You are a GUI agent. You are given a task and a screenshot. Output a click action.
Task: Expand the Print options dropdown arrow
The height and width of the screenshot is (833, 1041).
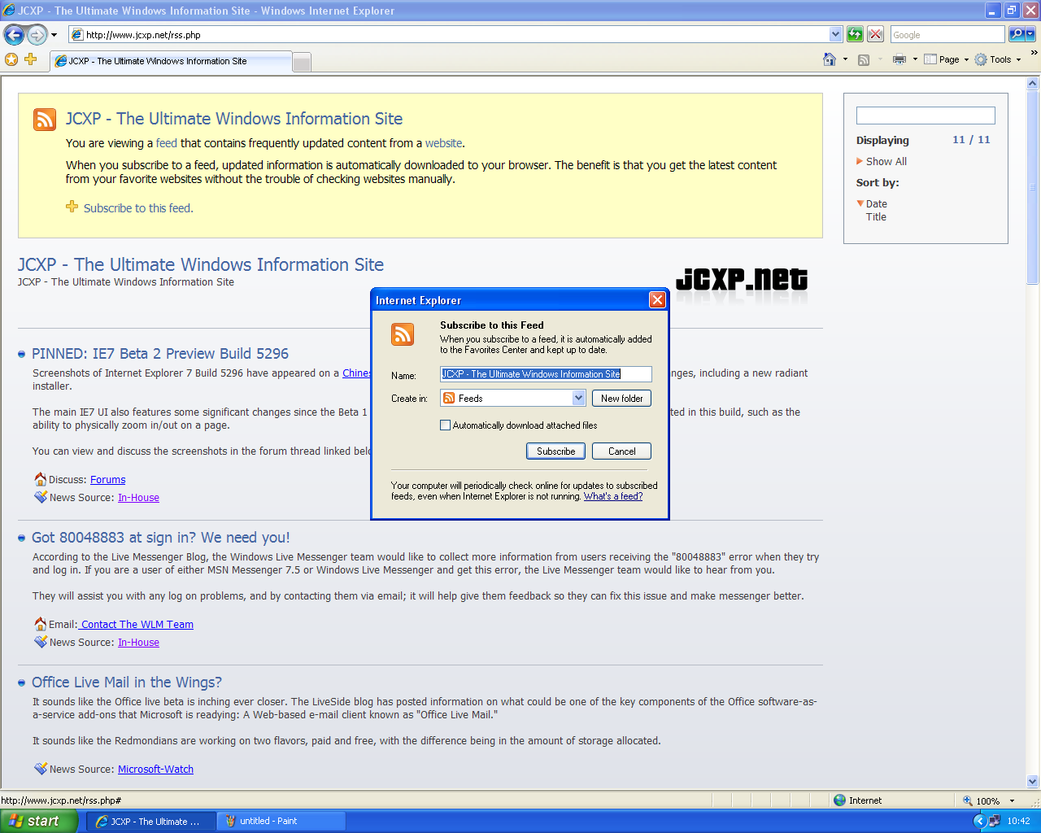(x=915, y=59)
